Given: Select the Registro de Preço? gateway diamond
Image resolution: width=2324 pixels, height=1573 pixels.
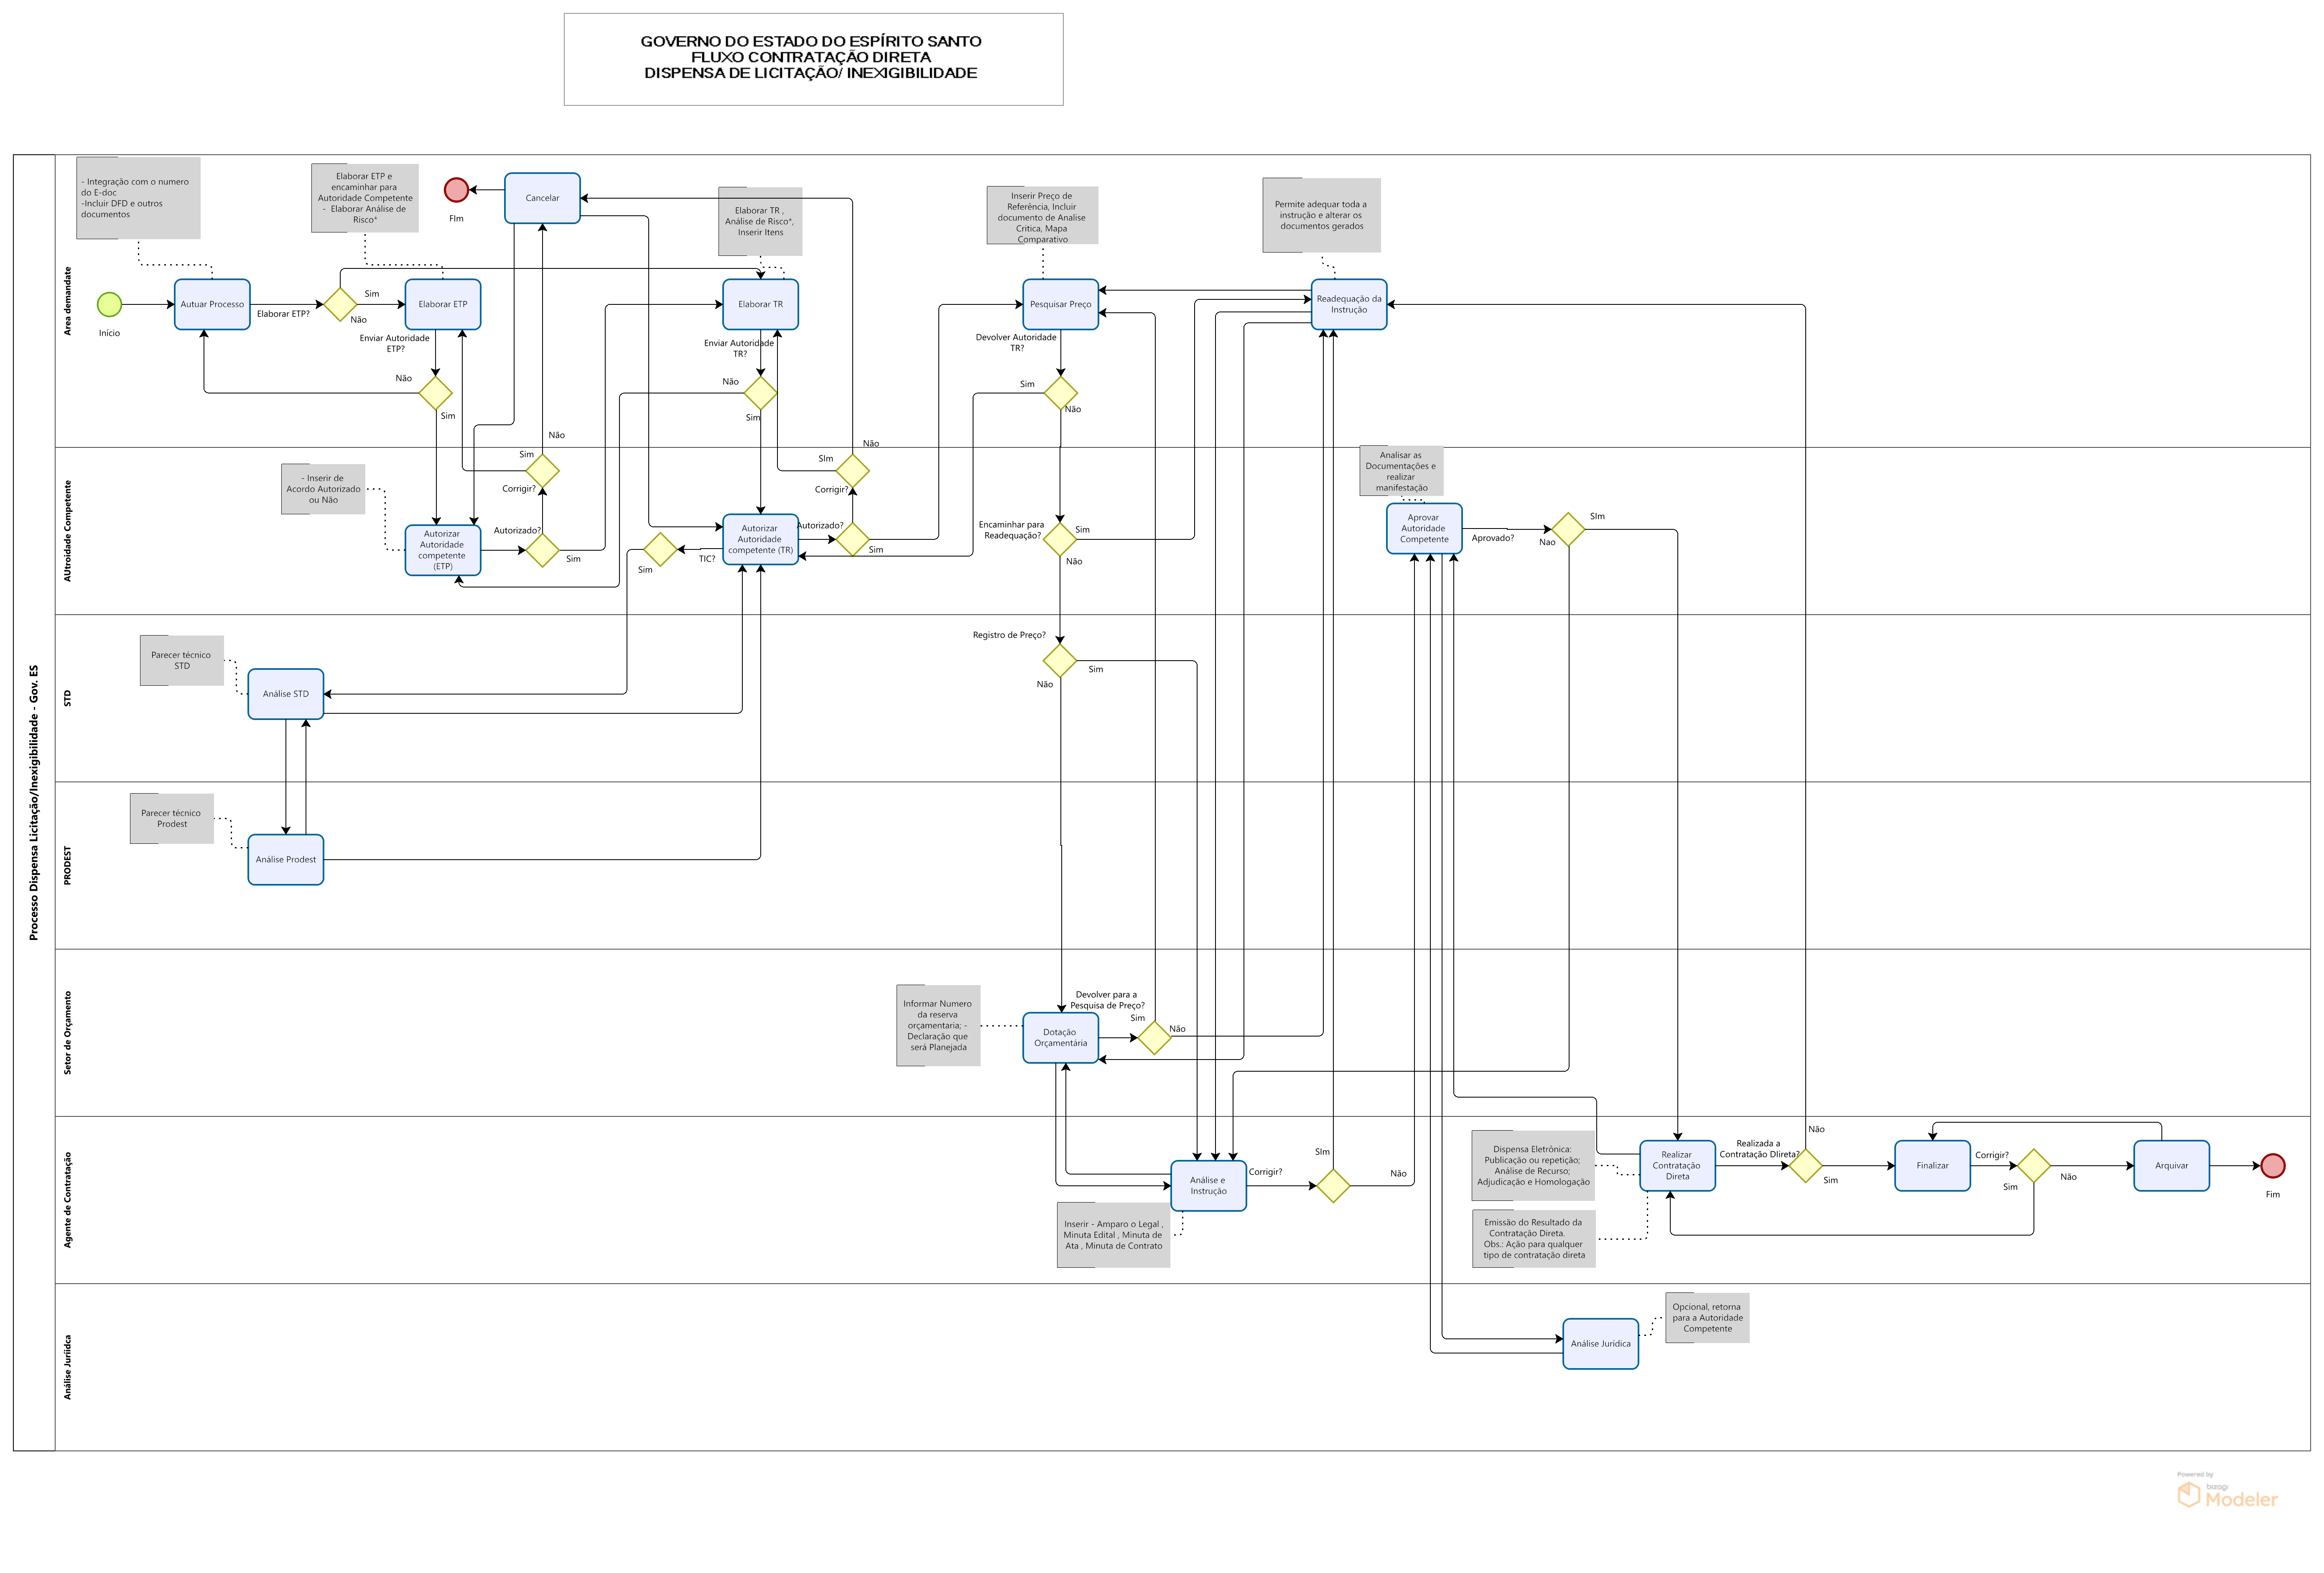Looking at the screenshot, I should tap(1060, 660).
